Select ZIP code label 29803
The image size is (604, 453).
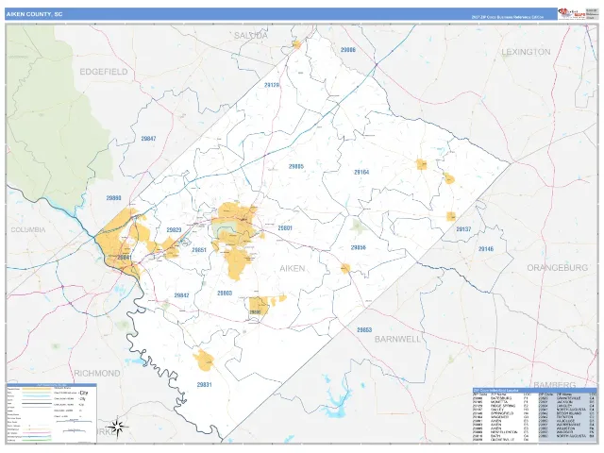click(x=225, y=294)
